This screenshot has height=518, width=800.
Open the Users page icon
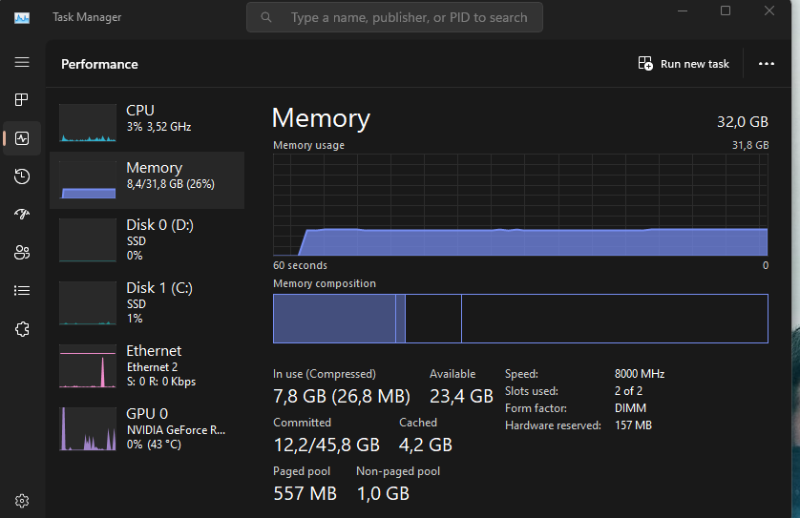coord(22,253)
